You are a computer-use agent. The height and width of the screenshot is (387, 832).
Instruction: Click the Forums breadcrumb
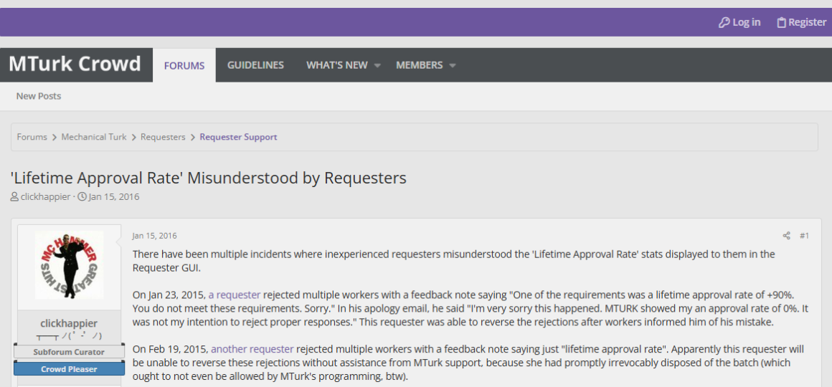tap(32, 137)
